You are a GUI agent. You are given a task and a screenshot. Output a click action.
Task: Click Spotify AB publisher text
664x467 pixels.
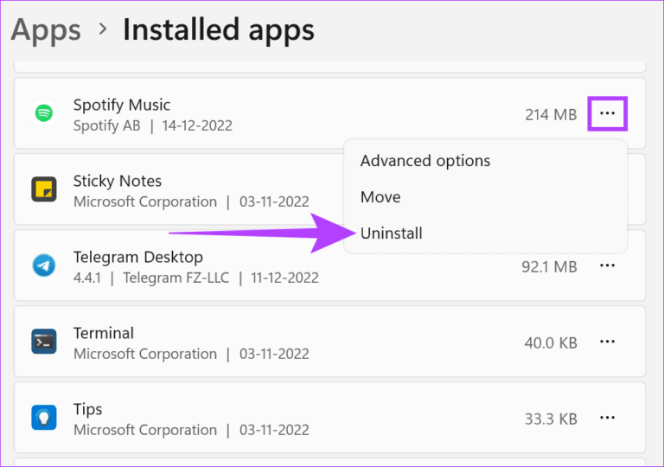[106, 125]
